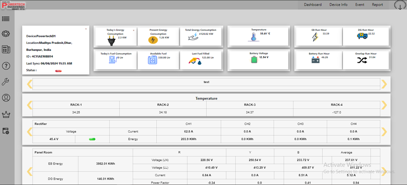Image resolution: width=407 pixels, height=185 pixels.
Task: Select the wrench tools icon
Action: click(6, 81)
